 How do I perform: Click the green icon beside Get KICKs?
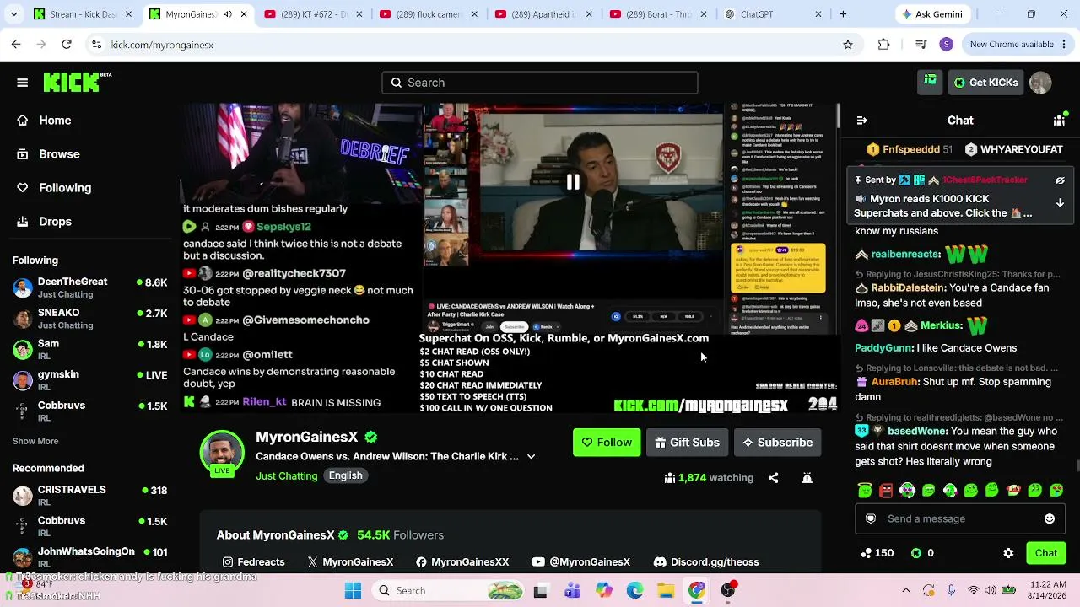(930, 82)
